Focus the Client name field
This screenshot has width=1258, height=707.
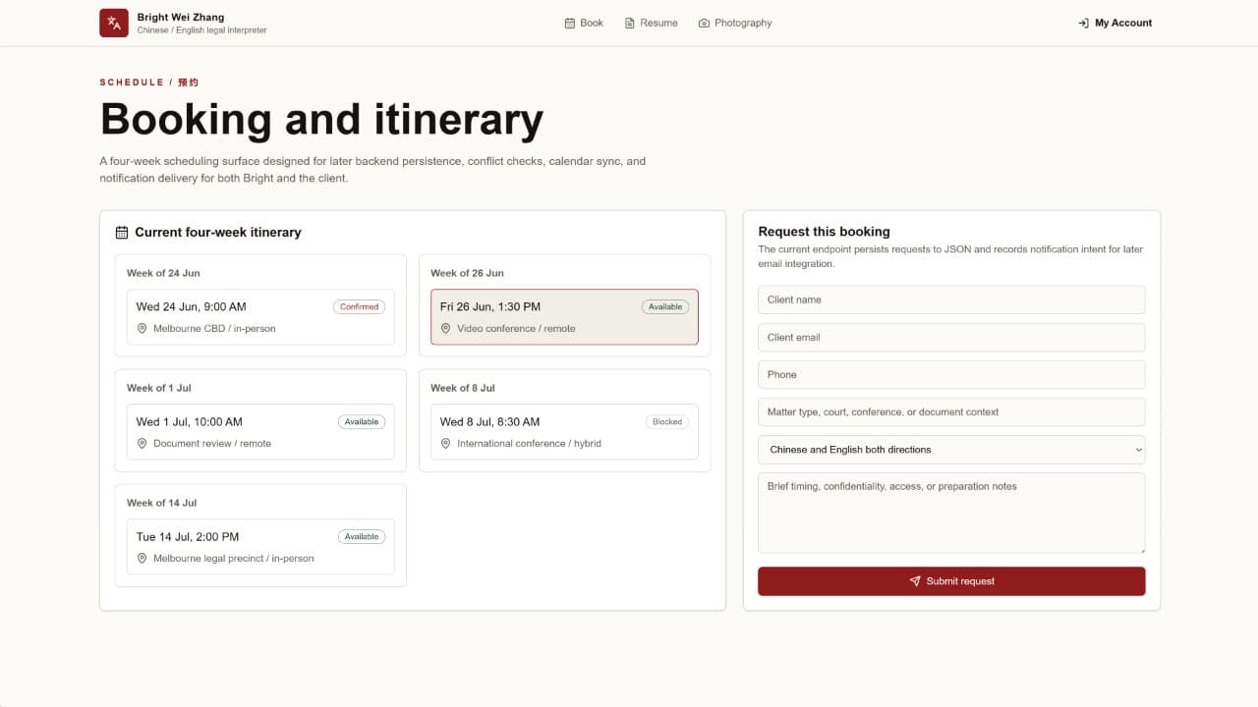point(951,299)
